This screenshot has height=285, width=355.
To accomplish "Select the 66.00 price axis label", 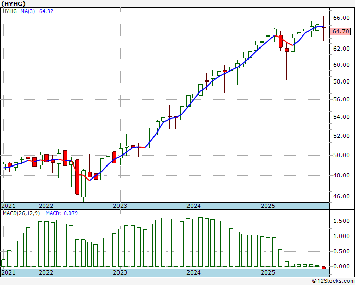I will (x=341, y=18).
